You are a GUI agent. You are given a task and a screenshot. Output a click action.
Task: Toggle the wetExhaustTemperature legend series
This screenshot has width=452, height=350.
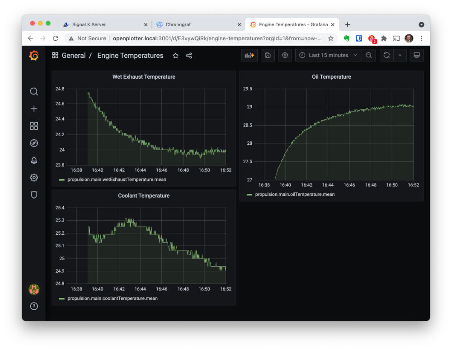pos(117,180)
